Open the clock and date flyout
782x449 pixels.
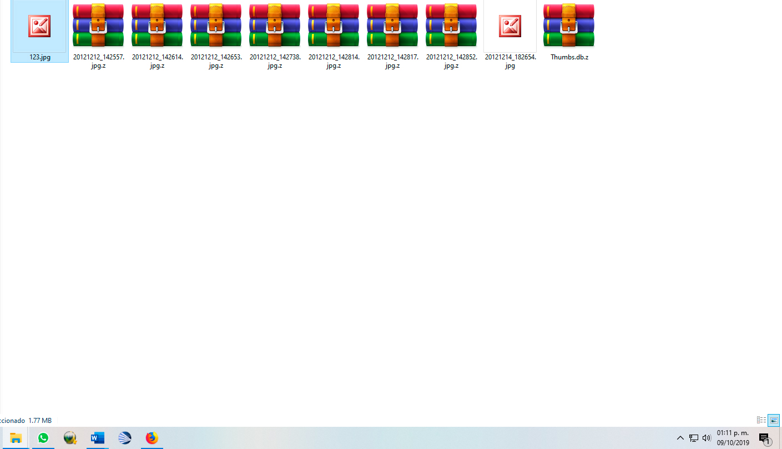[733, 438]
